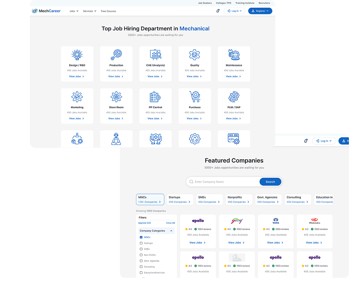358x293 pixels.
Task: Check the Startups filter checkbox
Action: tap(141, 243)
